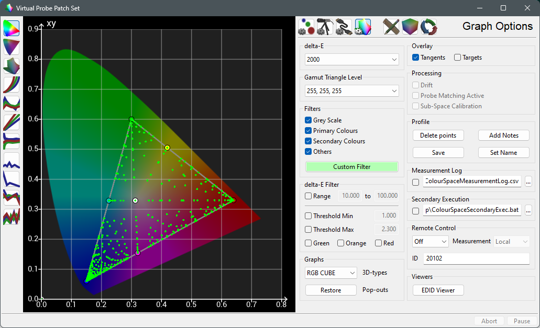Click the refresh arrows icon
Image resolution: width=540 pixels, height=328 pixels.
click(429, 26)
